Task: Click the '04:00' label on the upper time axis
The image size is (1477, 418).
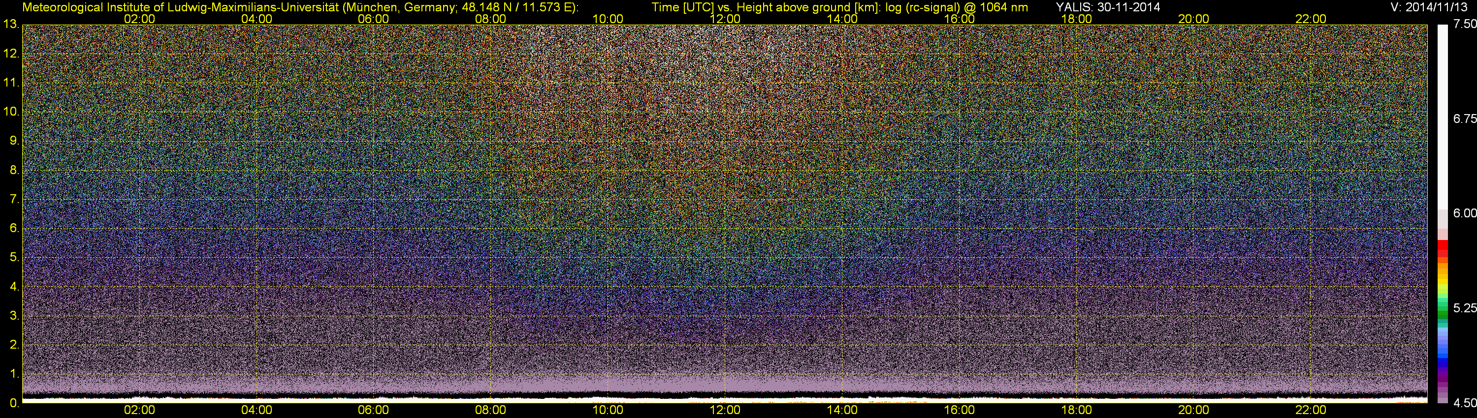Action: [x=257, y=19]
